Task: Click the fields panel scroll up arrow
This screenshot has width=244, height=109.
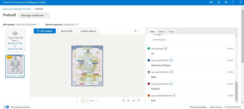Action: click(x=237, y=36)
